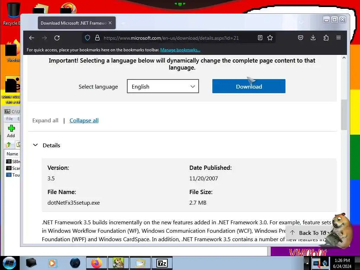The height and width of the screenshot is (270, 360).
Task: Save page to Pocket
Action: tap(301, 38)
